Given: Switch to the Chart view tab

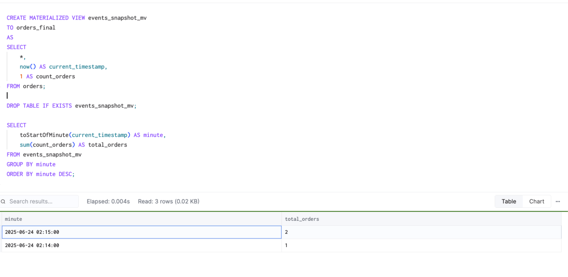Looking at the screenshot, I should point(536,201).
